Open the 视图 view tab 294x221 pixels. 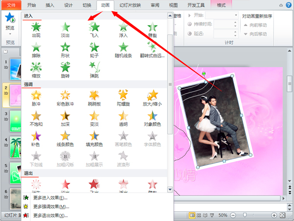(x=173, y=5)
